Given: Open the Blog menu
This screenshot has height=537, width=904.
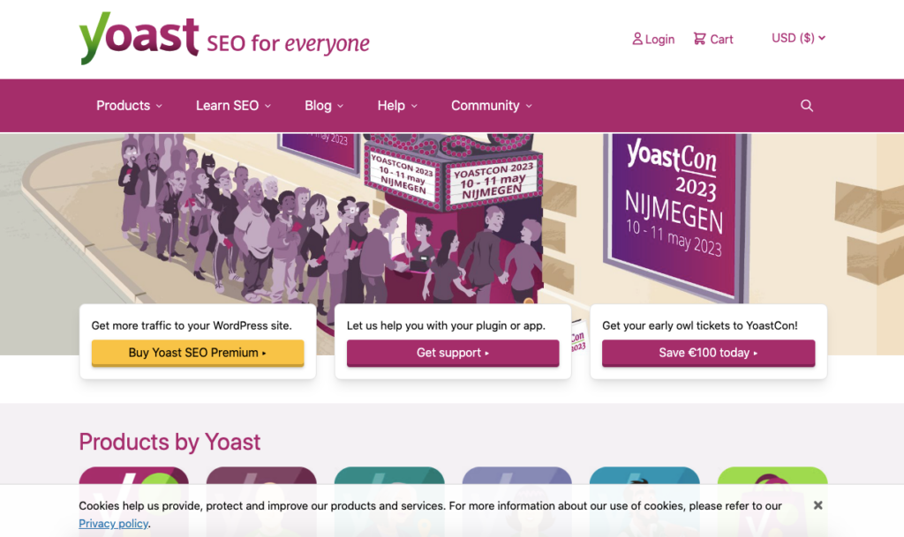Looking at the screenshot, I should tap(324, 106).
